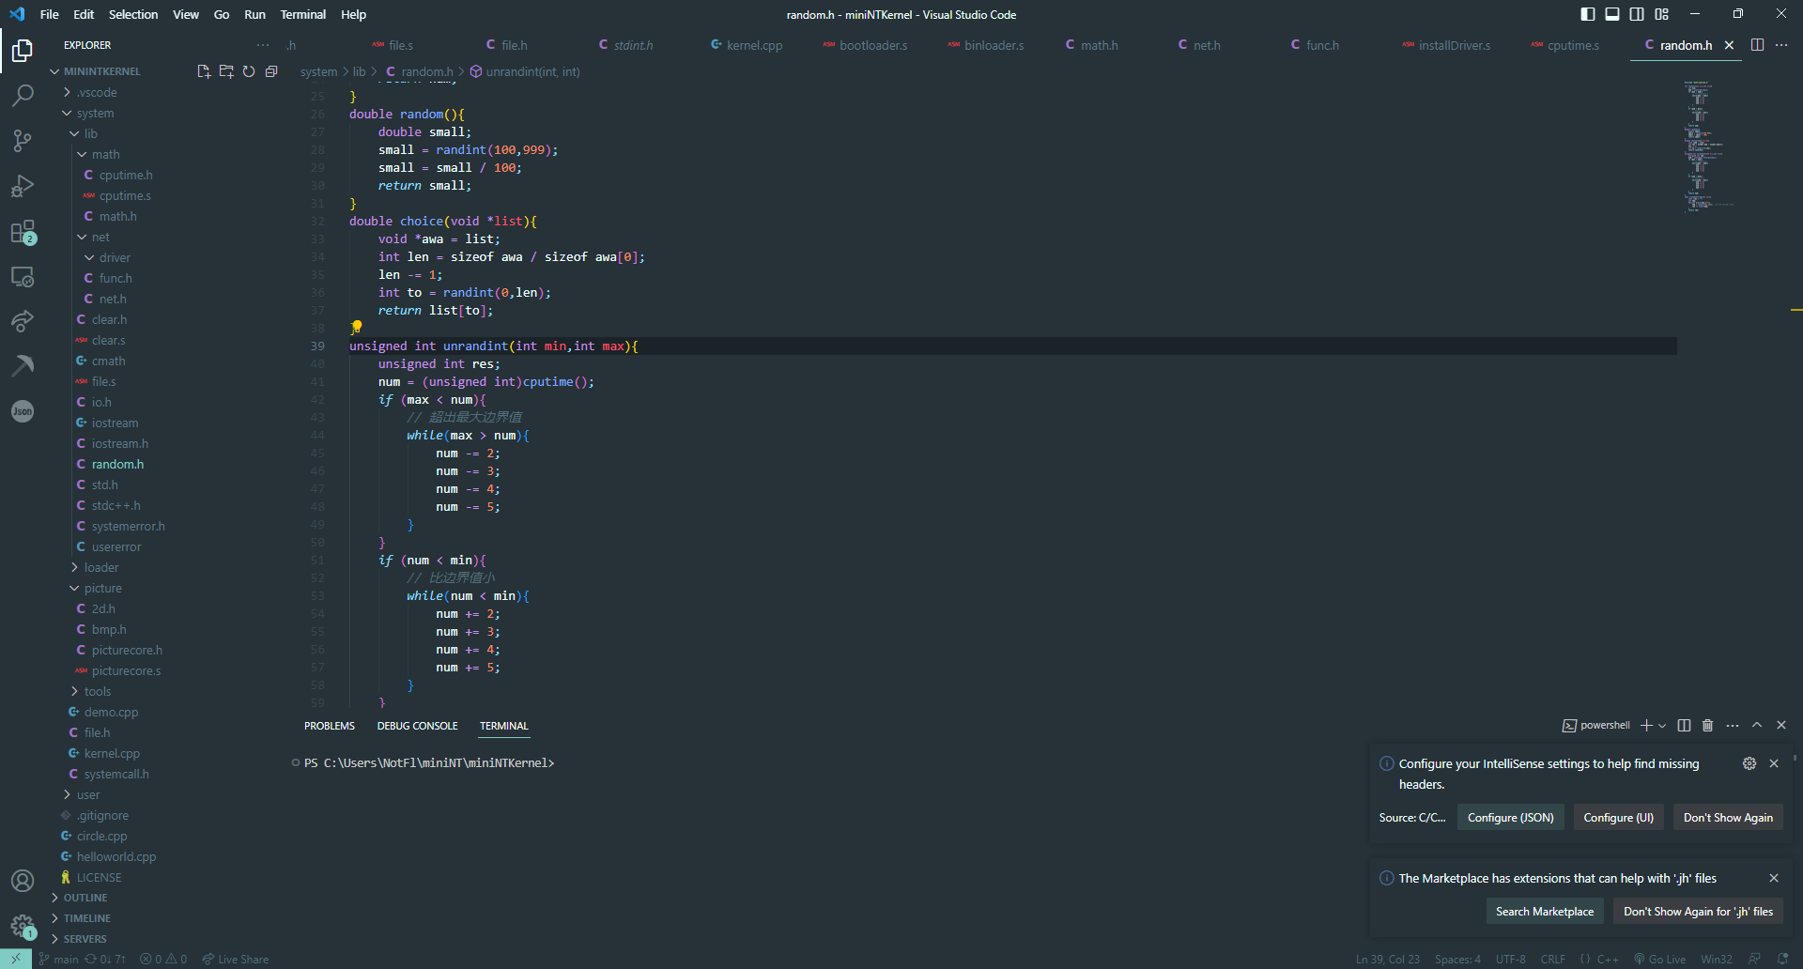The height and width of the screenshot is (969, 1803).
Task: Open the Terminal menu
Action: [303, 14]
